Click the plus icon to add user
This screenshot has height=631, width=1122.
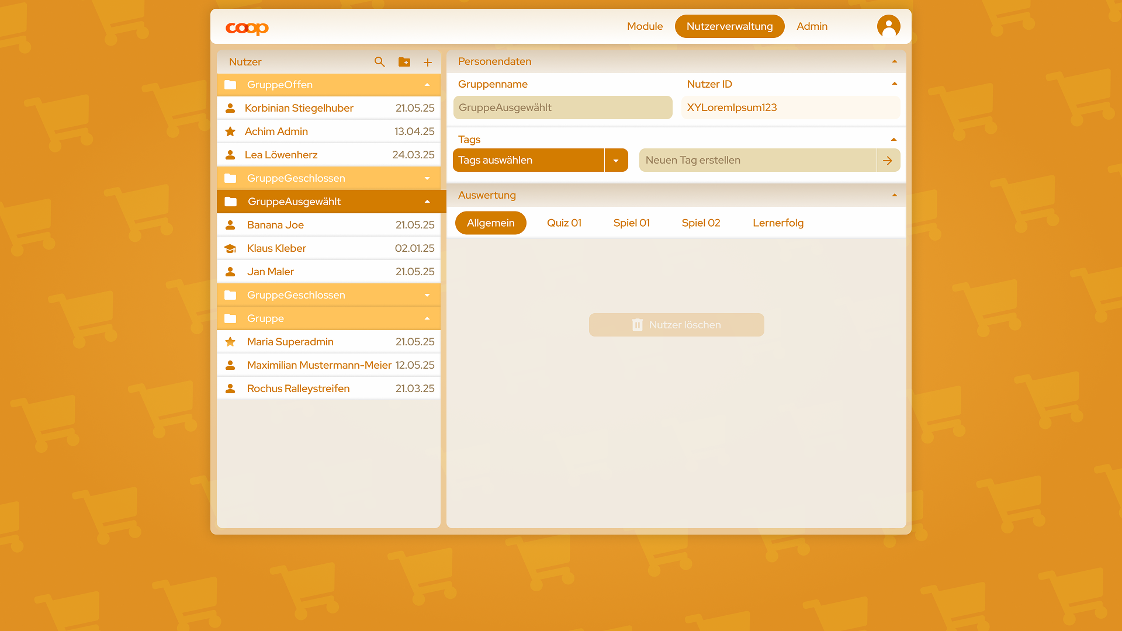click(x=428, y=63)
